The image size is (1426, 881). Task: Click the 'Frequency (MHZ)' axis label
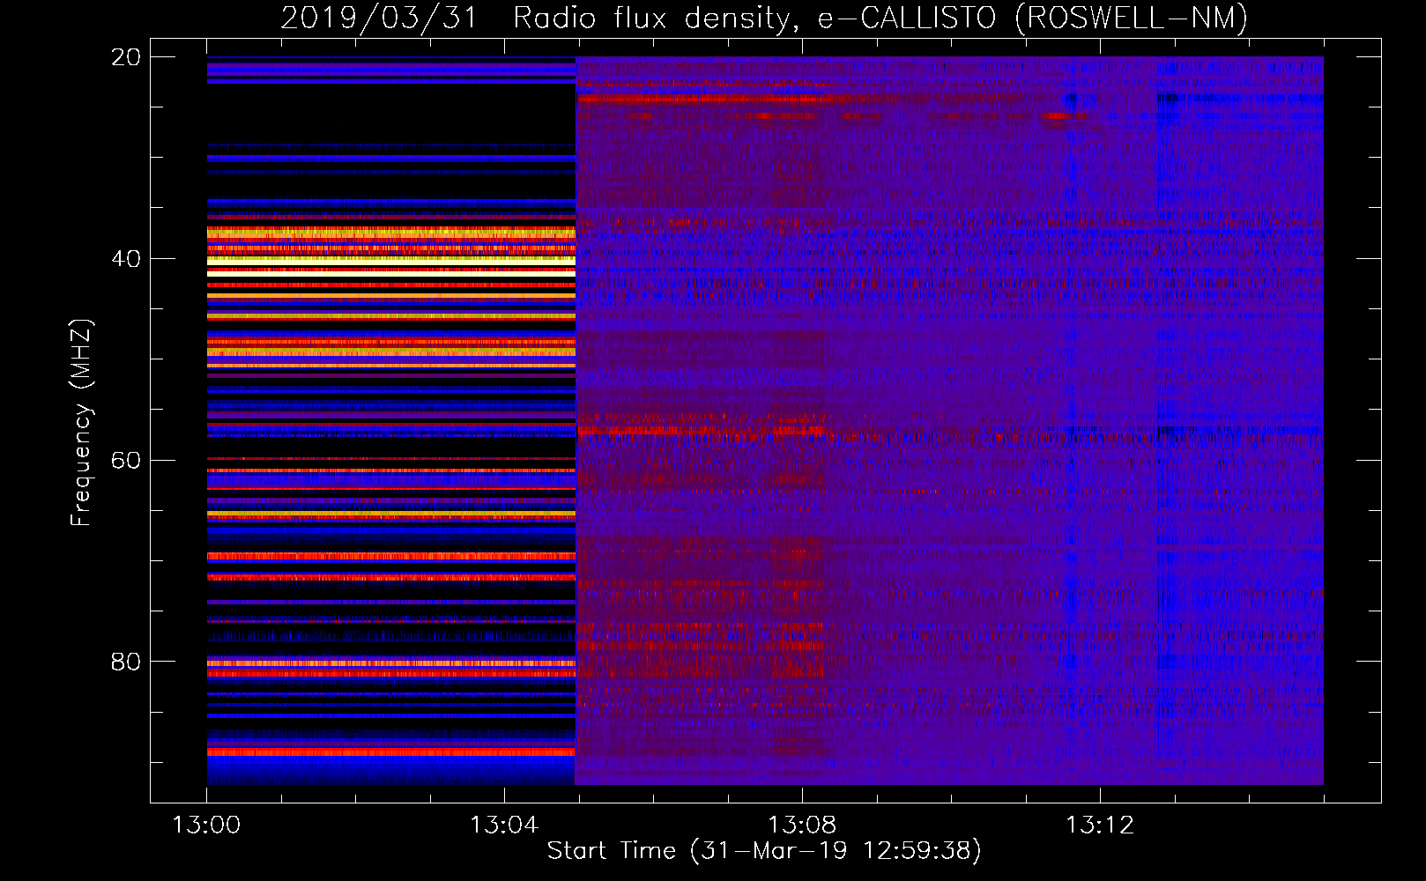pyautogui.click(x=81, y=423)
